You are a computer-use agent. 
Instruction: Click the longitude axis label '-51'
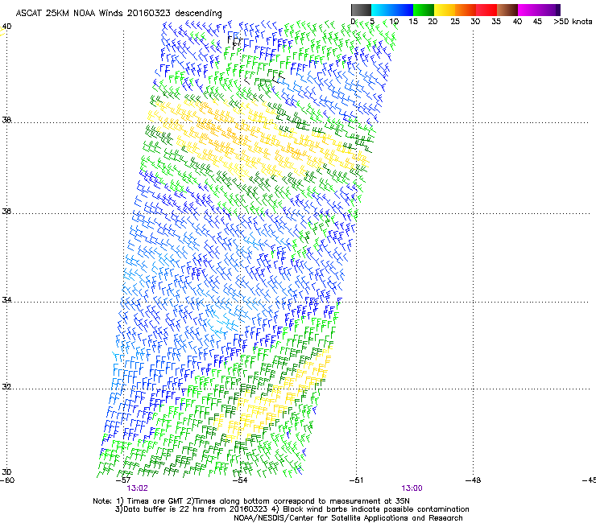[x=356, y=480]
